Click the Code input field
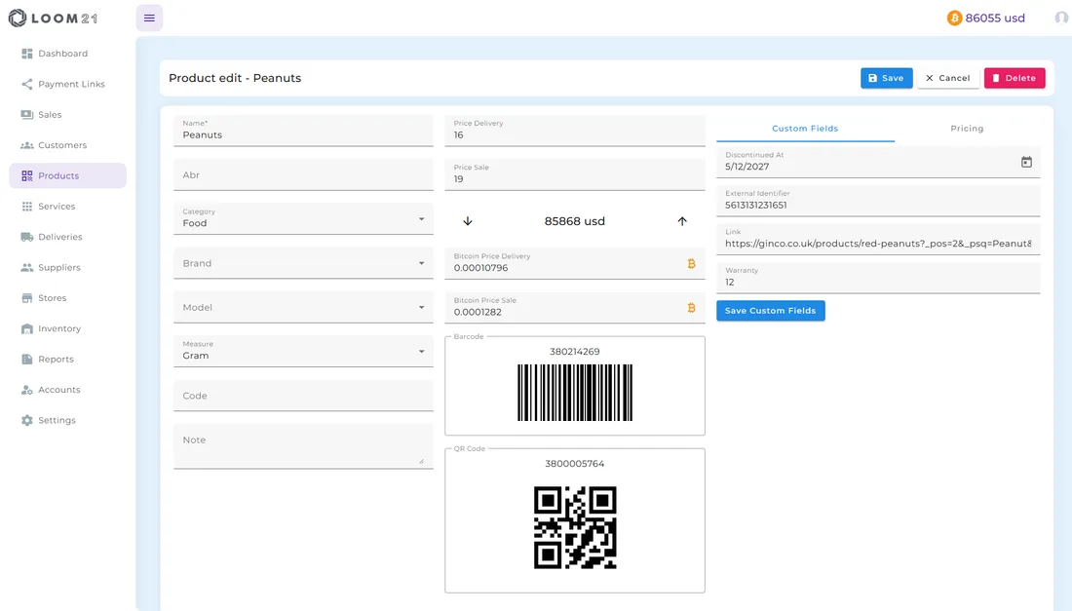Viewport: 1072px width, 611px height. [x=303, y=396]
